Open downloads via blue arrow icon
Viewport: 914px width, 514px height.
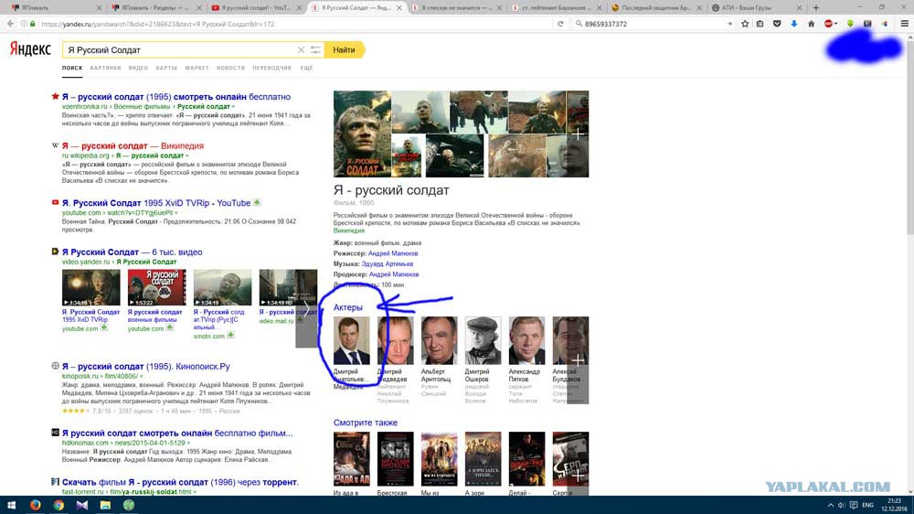click(x=794, y=24)
